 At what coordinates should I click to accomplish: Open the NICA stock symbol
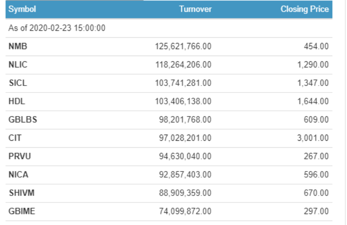click(18, 175)
